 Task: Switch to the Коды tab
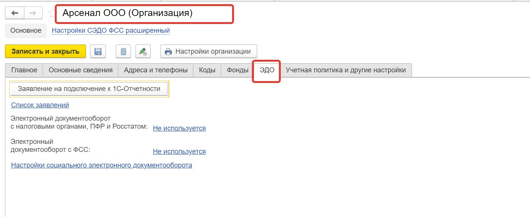207,70
